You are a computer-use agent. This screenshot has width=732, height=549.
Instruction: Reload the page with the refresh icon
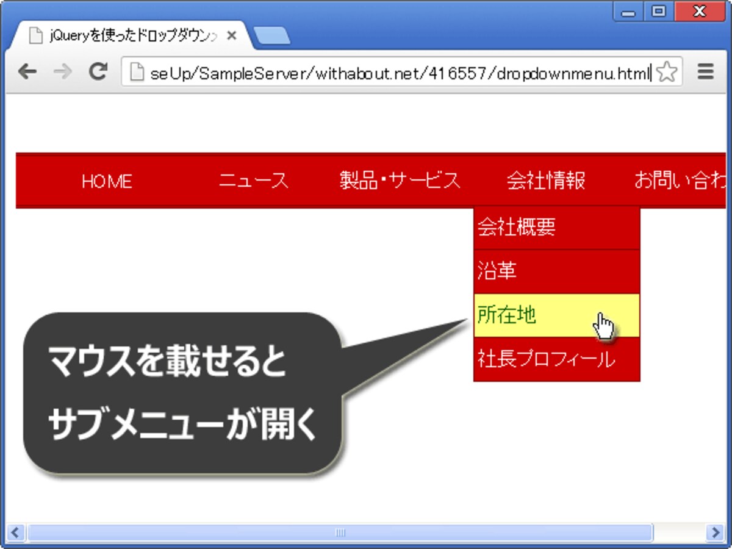click(x=98, y=73)
